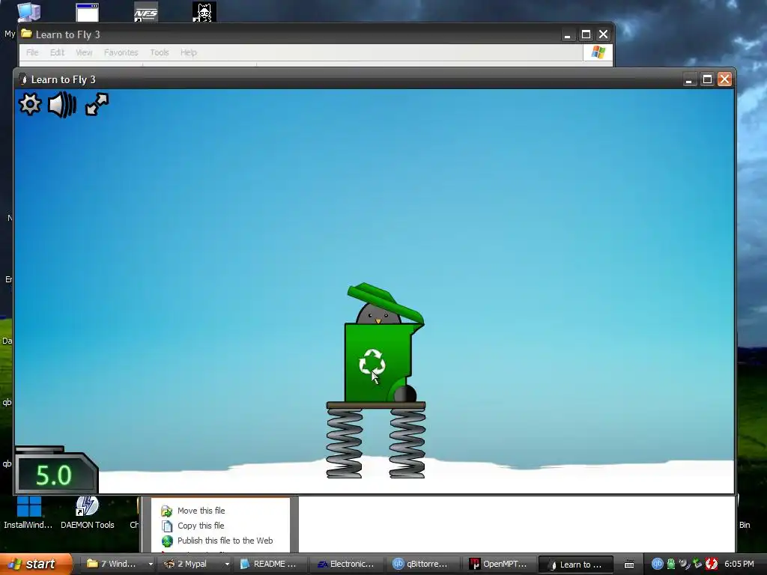
Task: Toggle fullscreen with the arrows icon
Action: click(97, 104)
